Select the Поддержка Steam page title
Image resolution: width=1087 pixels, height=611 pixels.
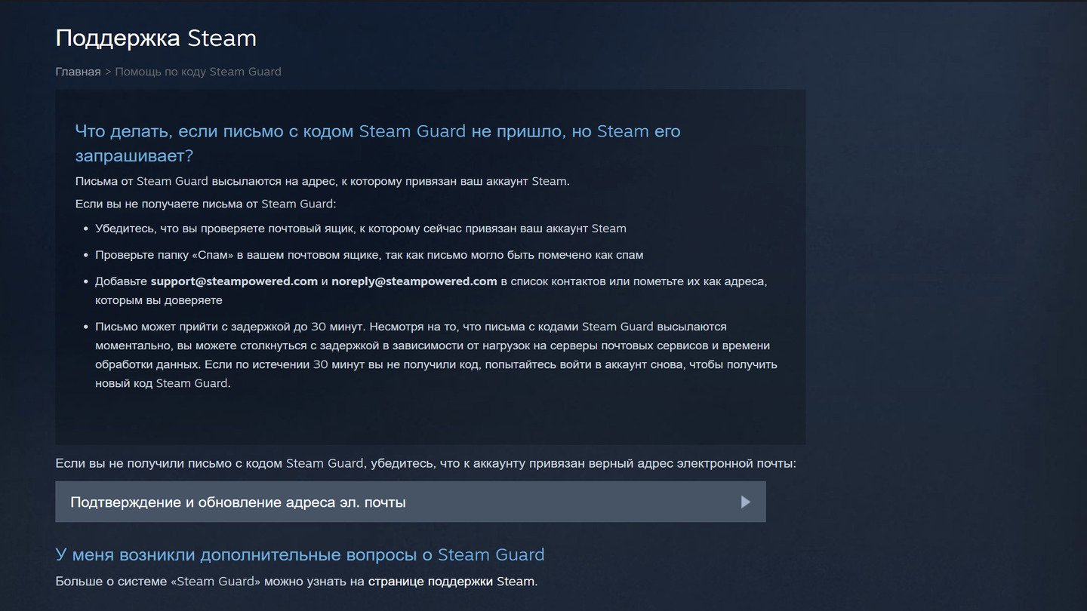156,38
